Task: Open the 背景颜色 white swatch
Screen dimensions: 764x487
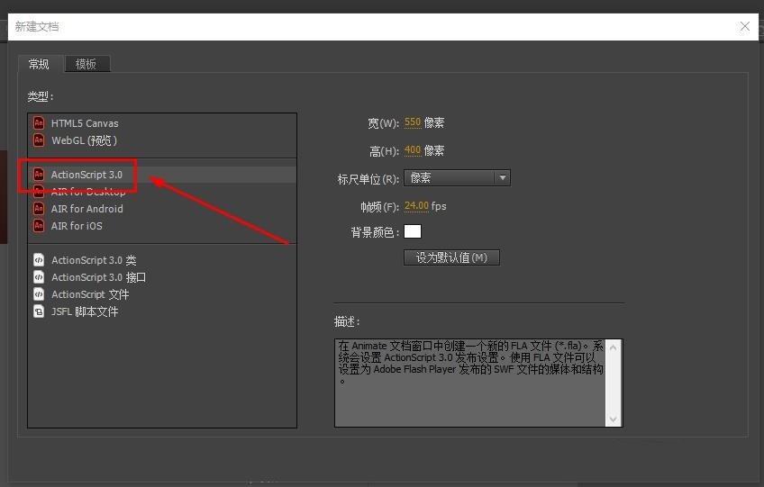Action: 413,231
